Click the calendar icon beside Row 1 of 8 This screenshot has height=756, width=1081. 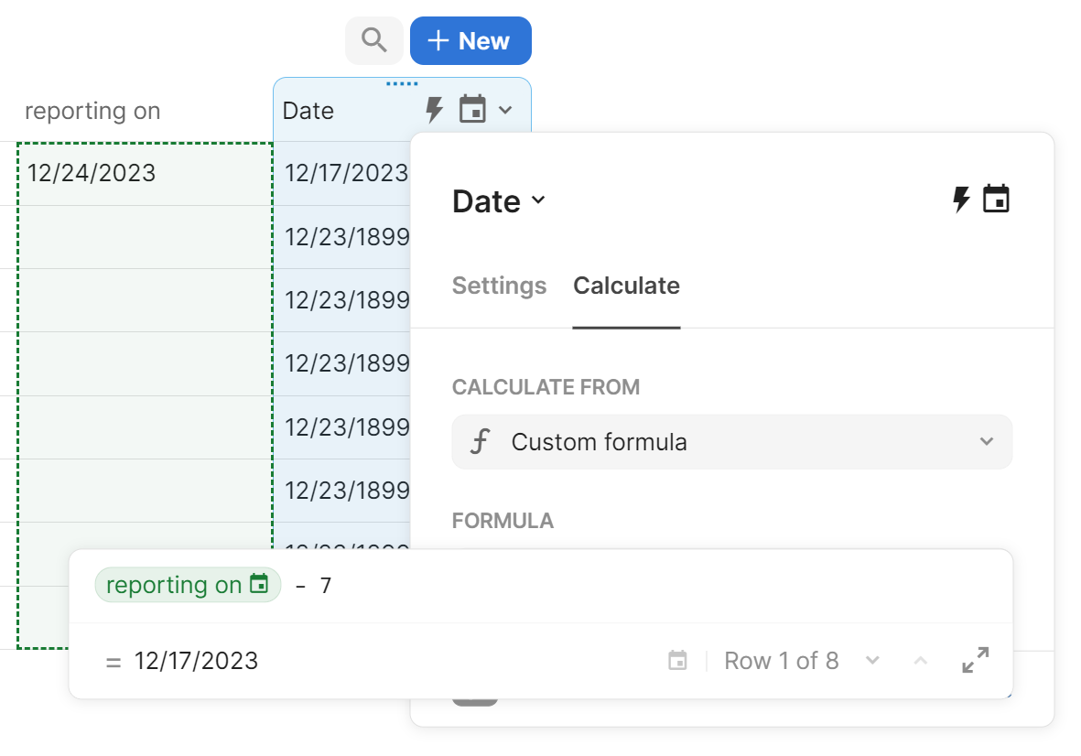tap(677, 661)
